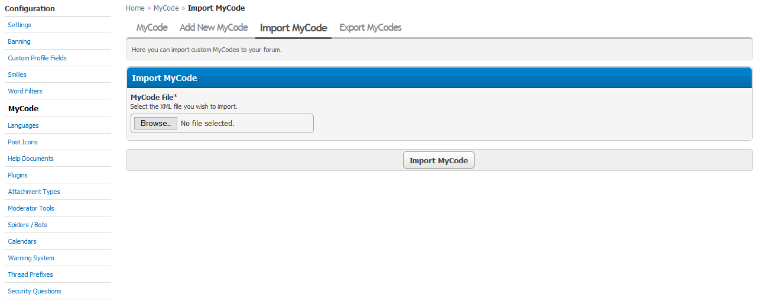Screen dimensions: 760x307
Task: Click the No file selected field
Action: 207,124
